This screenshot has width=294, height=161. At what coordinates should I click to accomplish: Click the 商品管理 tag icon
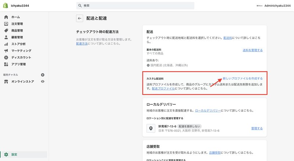(6, 31)
